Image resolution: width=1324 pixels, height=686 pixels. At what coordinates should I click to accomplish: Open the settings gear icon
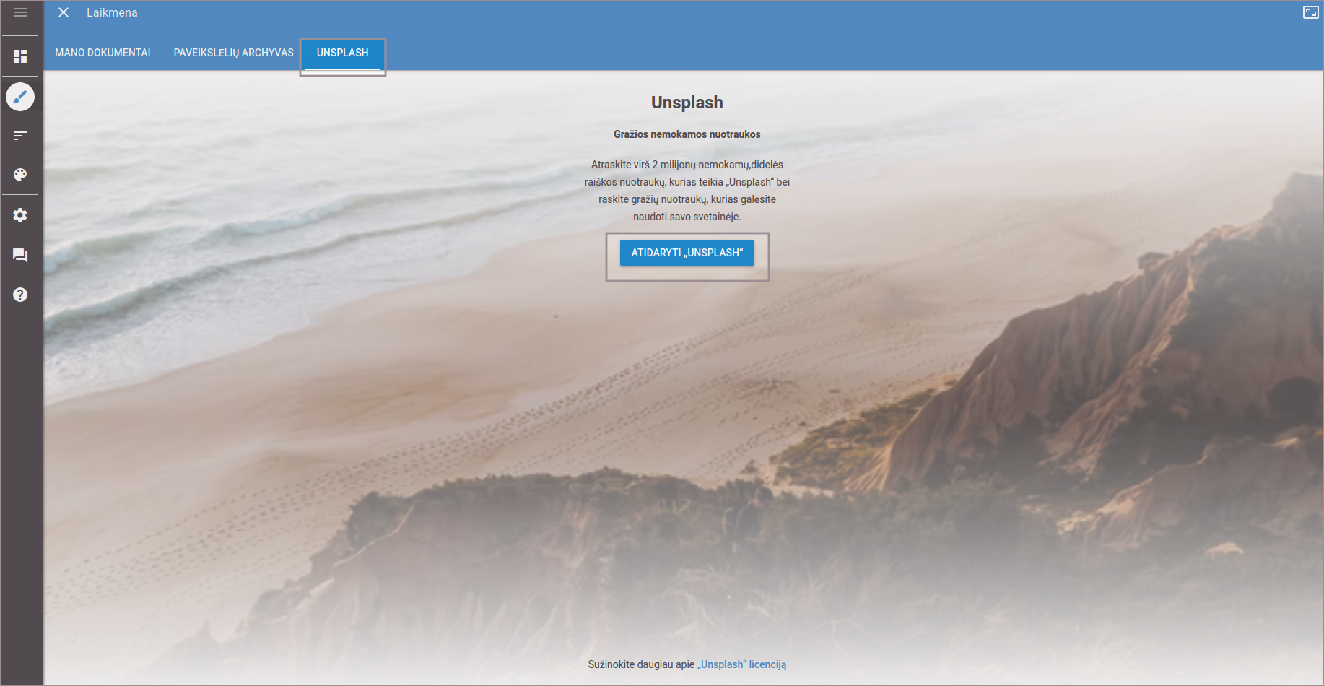point(20,215)
